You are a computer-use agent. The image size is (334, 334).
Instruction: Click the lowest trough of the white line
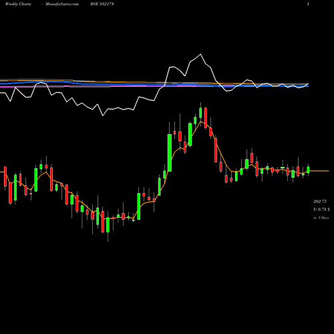click(x=103, y=116)
